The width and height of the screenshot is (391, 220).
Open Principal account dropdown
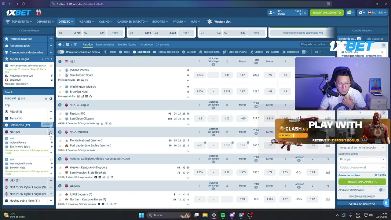click(362, 159)
